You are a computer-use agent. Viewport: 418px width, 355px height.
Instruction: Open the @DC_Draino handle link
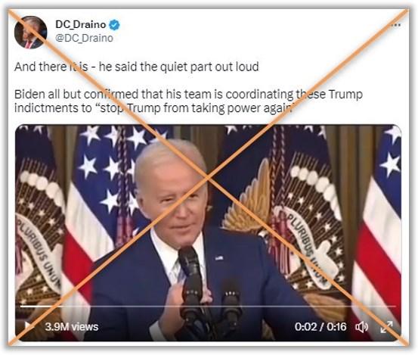[x=84, y=38]
